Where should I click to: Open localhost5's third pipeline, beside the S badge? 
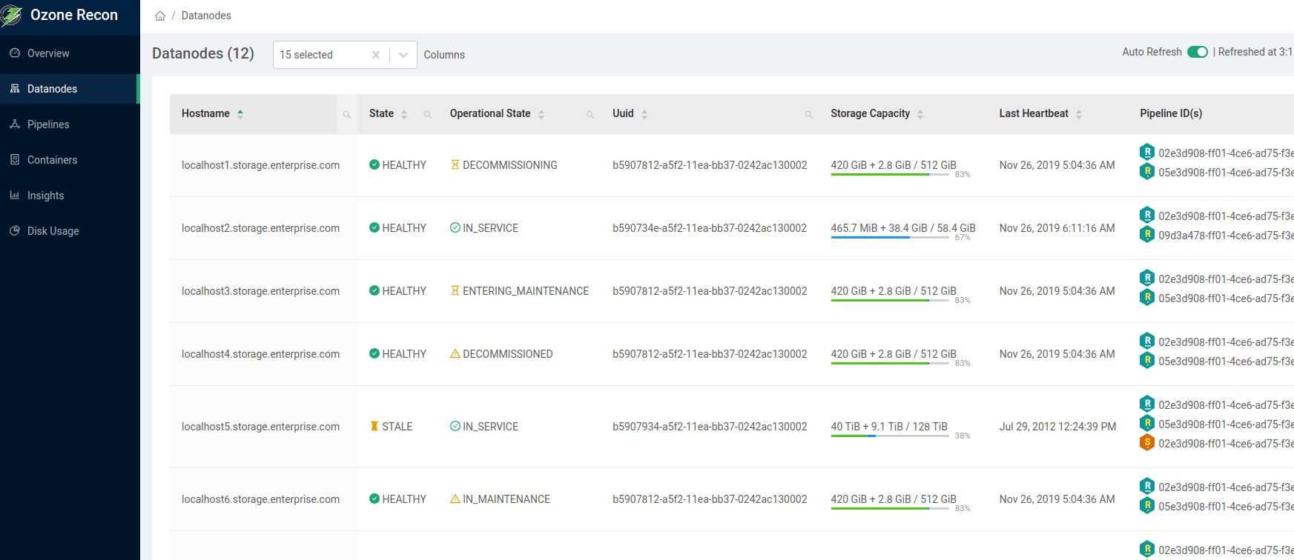pyautogui.click(x=1226, y=444)
